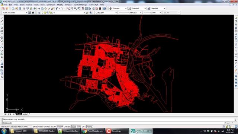Toggle layer 0 lightbulb on/off

(43, 13)
